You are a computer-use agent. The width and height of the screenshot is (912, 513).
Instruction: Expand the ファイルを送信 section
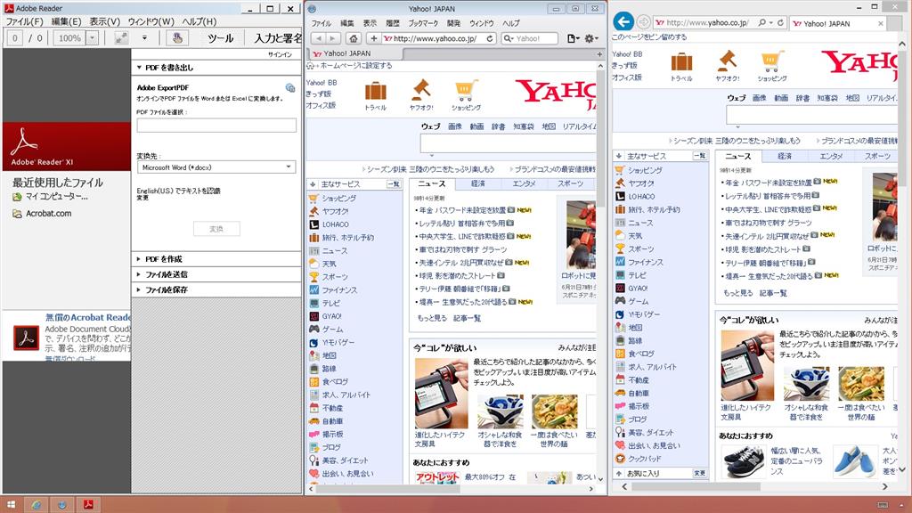pyautogui.click(x=138, y=274)
